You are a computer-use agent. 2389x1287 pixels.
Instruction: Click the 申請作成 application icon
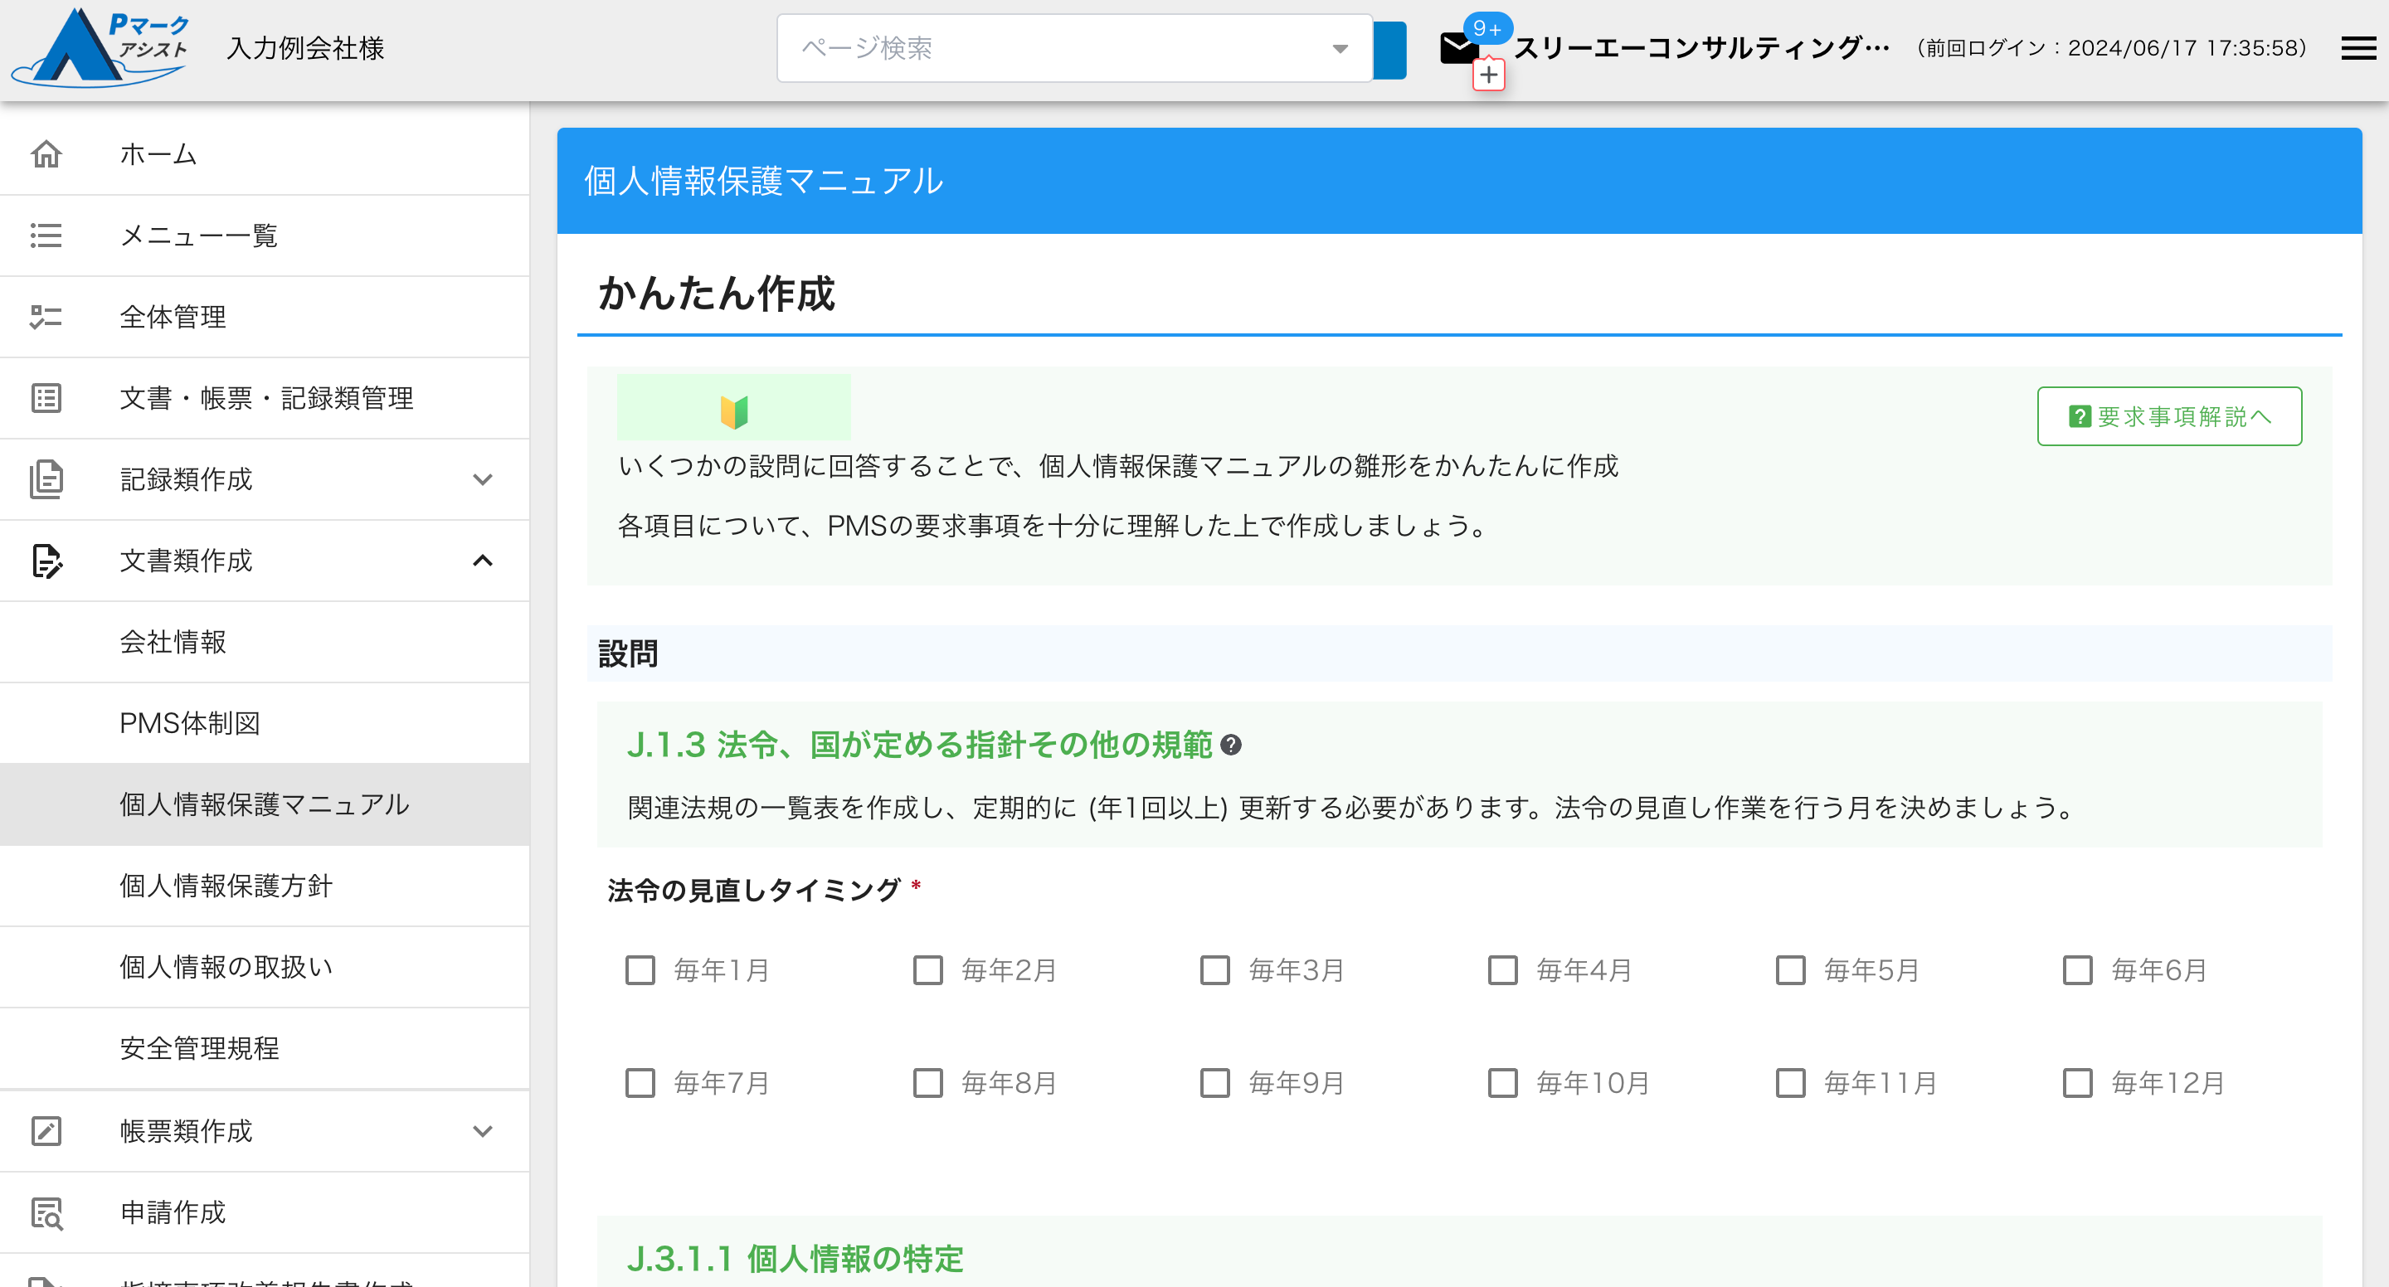pos(46,1212)
